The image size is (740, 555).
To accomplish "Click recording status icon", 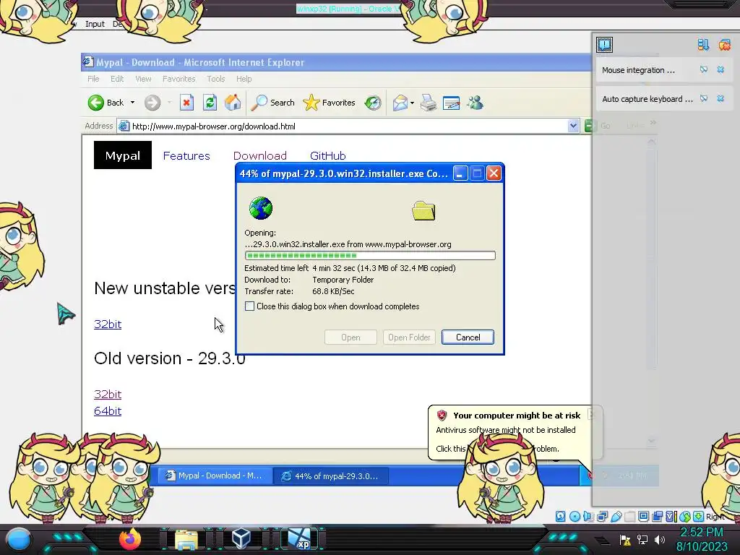I will (x=658, y=516).
